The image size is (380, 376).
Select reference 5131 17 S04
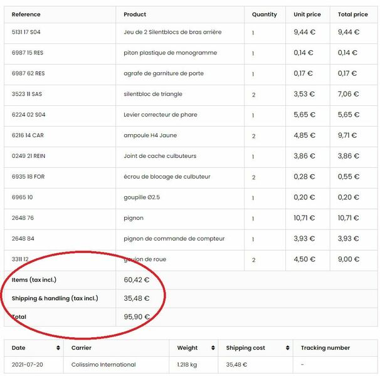(26, 32)
